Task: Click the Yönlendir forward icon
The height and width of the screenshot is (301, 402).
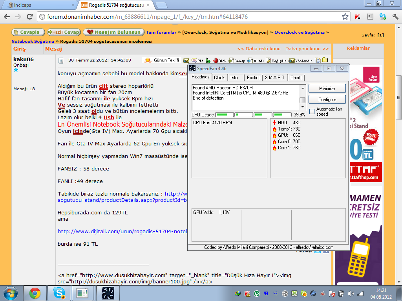Action: (300, 61)
